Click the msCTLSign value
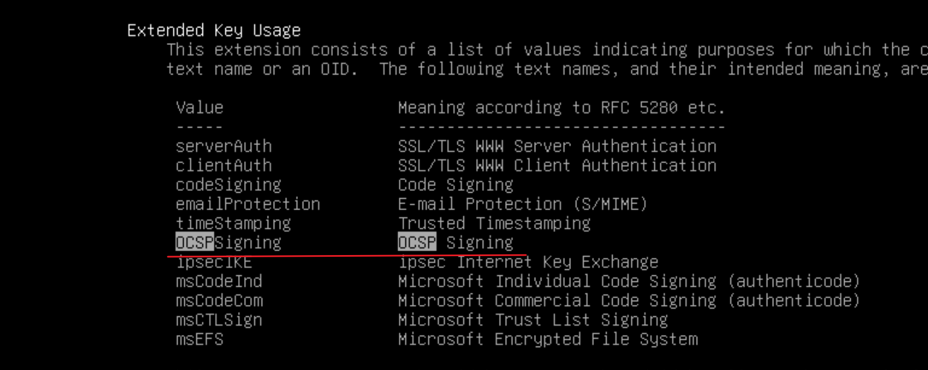 click(219, 320)
